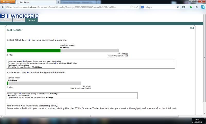This screenshot has width=206, height=124.
Task: Select the Test Result browser tab
Action: point(36,2)
